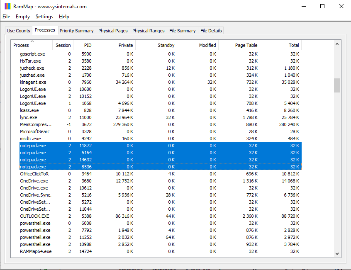Viewport: 351px width, 270px height.
Task: Select the gpscript.exe row
Action: click(161, 54)
